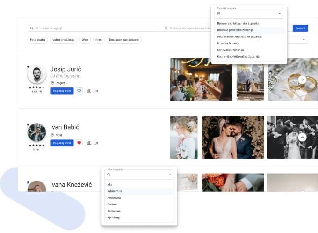Click the JJ Photography studio name
318x233 pixels.
[x=65, y=76]
